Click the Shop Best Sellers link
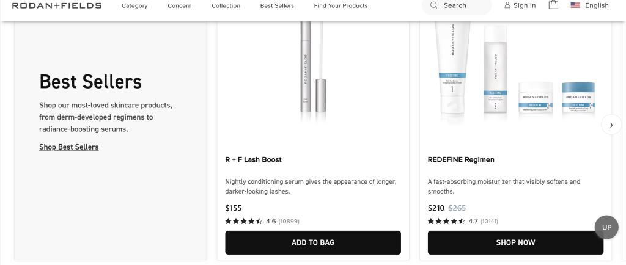 pyautogui.click(x=68, y=147)
